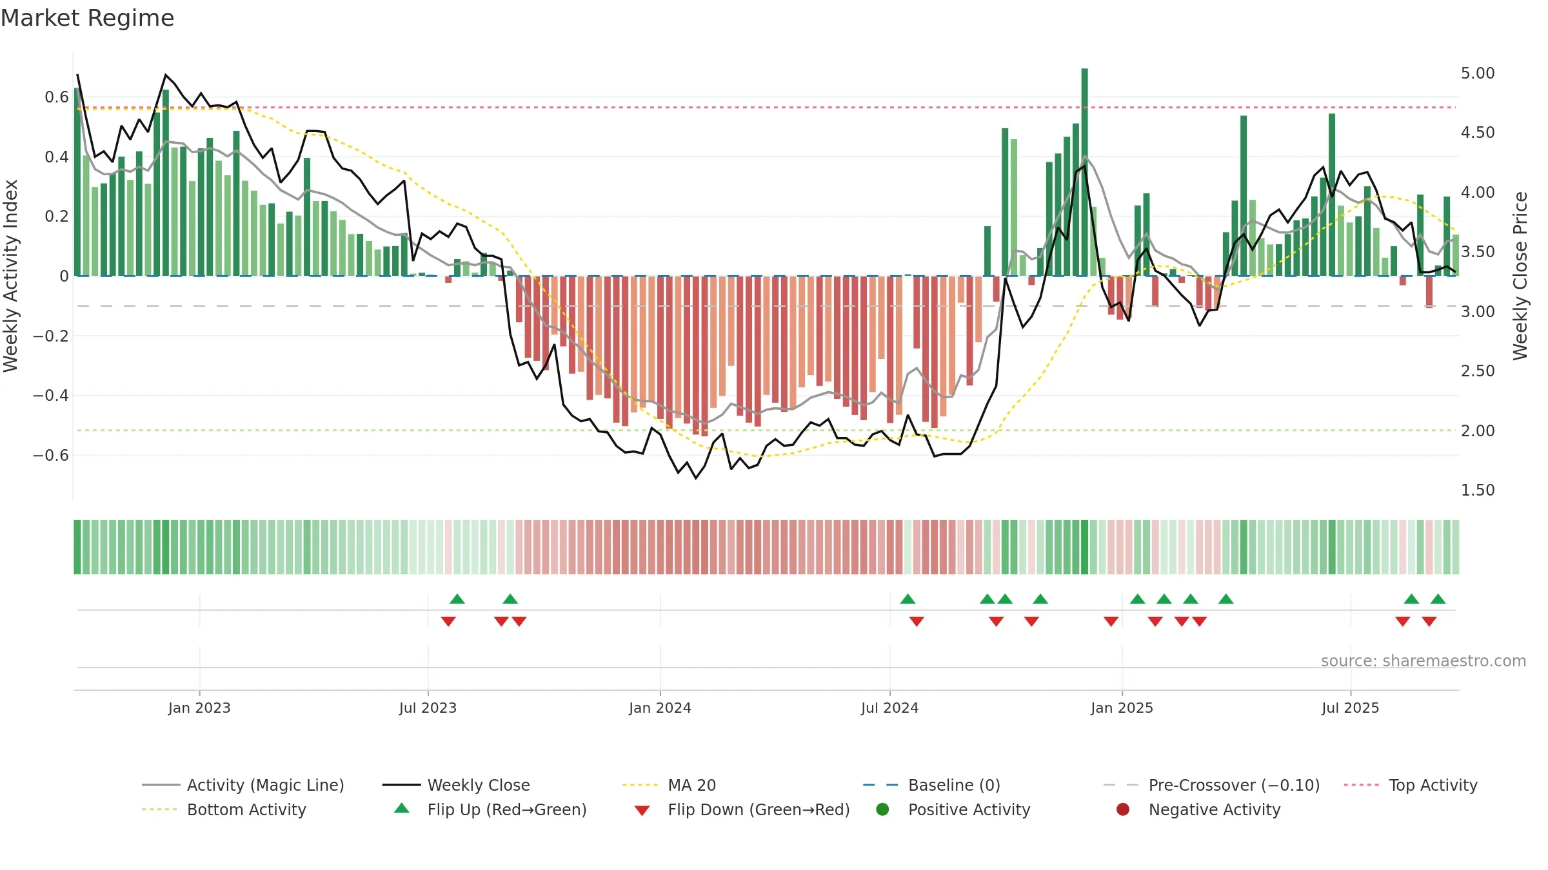Click the Negative Activity red circle legend icon

[1123, 809]
